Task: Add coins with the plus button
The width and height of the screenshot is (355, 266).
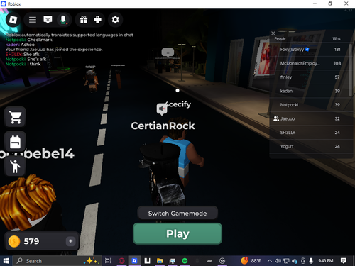Action: 70,241
